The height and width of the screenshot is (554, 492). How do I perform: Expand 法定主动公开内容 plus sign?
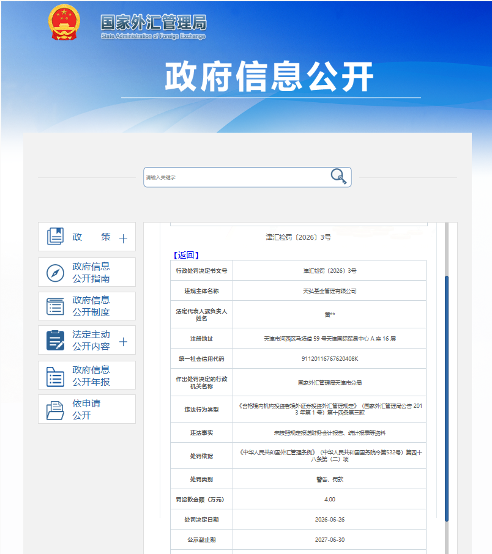pyautogui.click(x=123, y=342)
